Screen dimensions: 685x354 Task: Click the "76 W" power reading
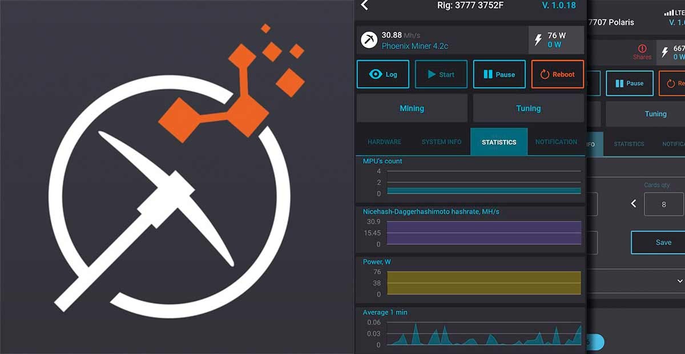tap(557, 36)
